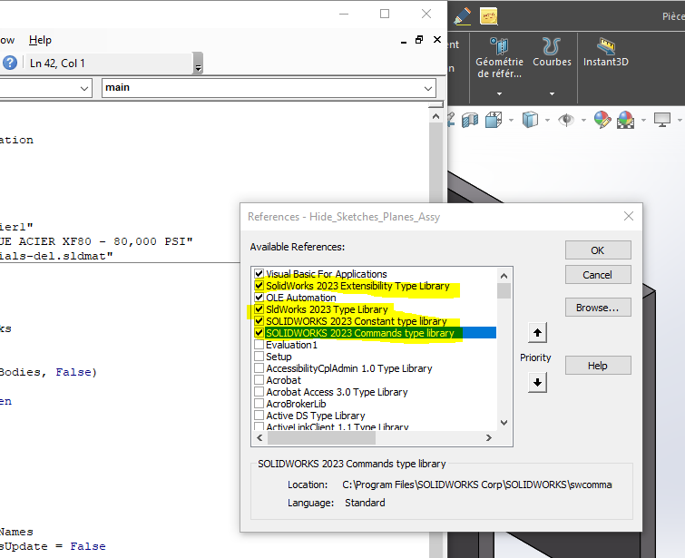Expand the Hide/Show Items dropdown arrow
685x558 pixels.
tap(583, 120)
